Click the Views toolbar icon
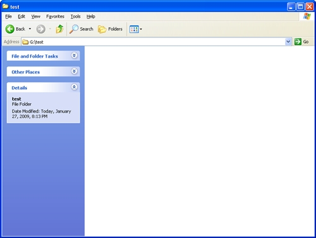The width and height of the screenshot is (316, 238). point(134,29)
